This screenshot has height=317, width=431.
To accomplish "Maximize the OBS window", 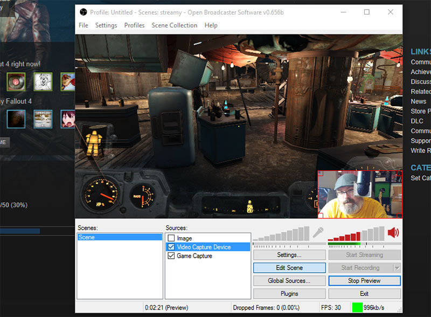I will pos(367,12).
